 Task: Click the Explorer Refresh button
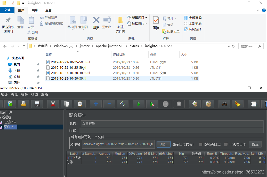pos(233,46)
